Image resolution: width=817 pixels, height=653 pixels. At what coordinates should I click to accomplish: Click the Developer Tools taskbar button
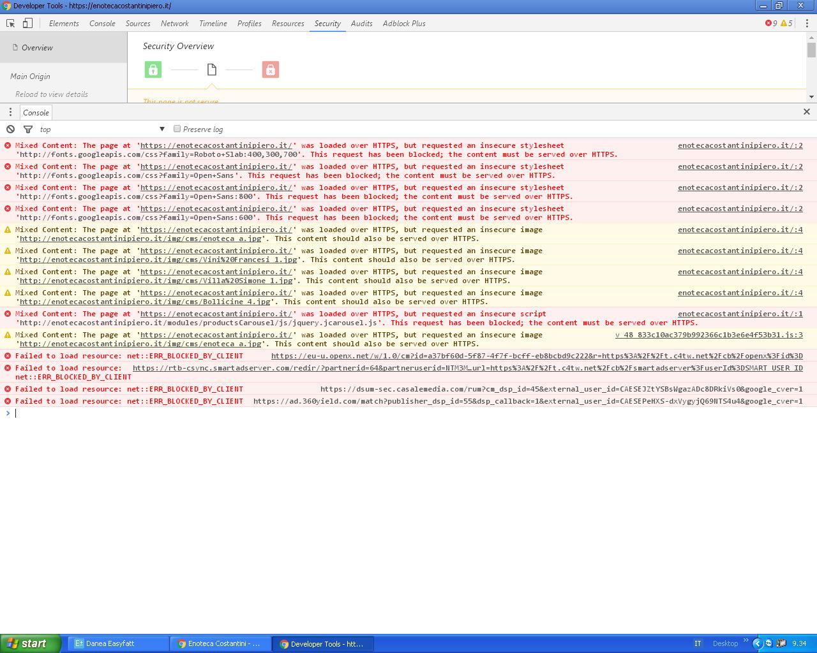click(x=323, y=643)
